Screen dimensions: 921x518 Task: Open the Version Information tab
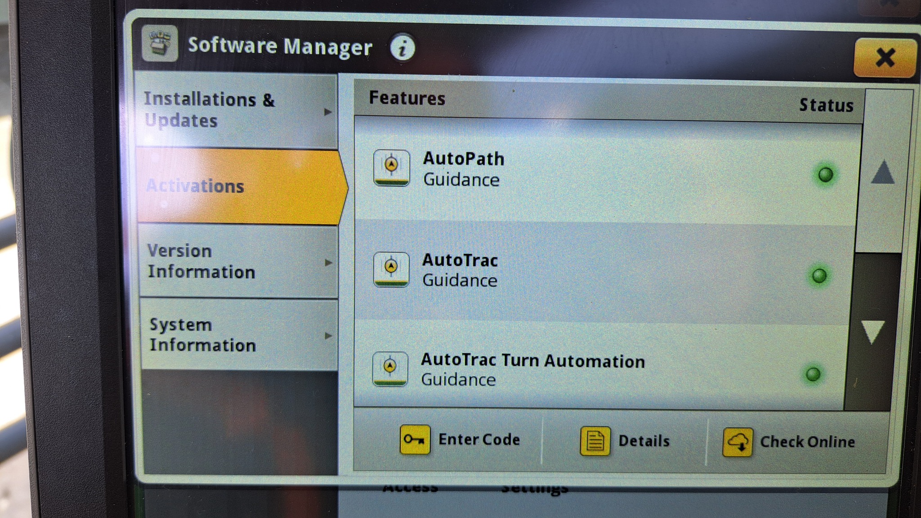pyautogui.click(x=238, y=261)
